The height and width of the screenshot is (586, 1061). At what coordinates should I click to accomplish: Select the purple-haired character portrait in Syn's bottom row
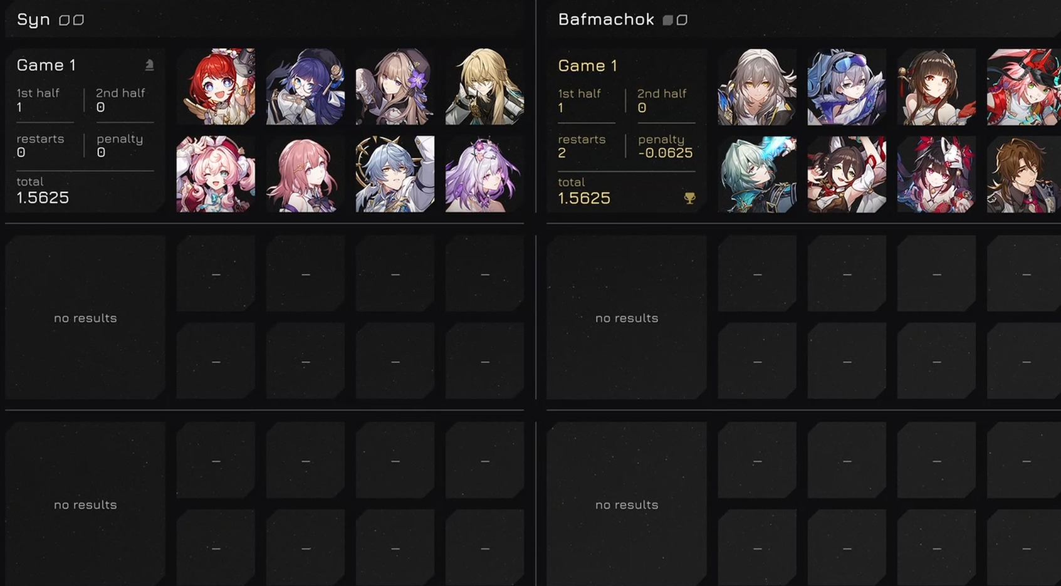[x=484, y=174]
